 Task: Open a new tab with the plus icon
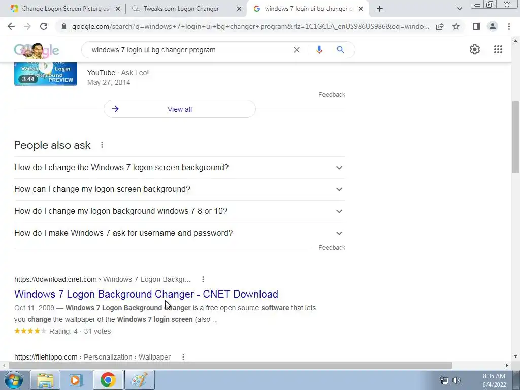pos(380,9)
